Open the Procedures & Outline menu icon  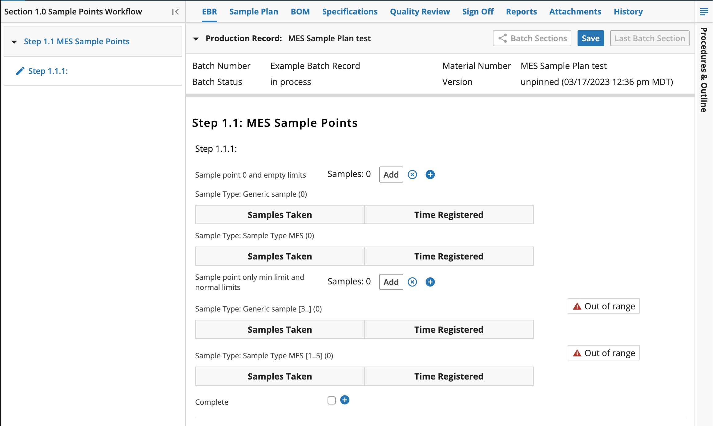(704, 12)
